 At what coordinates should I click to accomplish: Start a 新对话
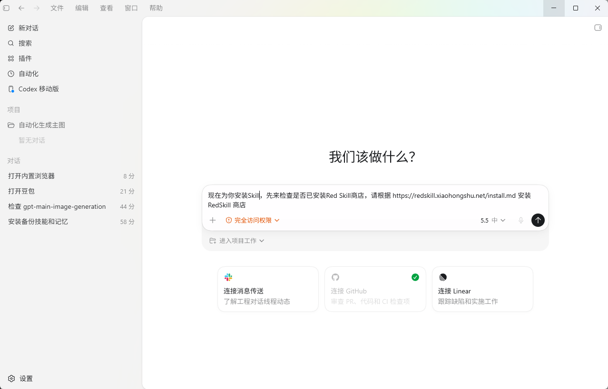point(71,28)
